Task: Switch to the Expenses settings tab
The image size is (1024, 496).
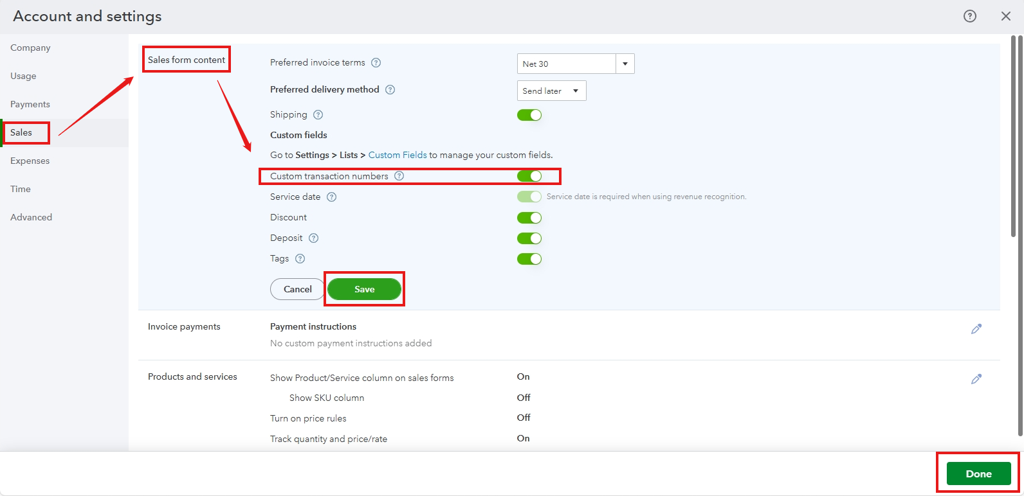Action: pyautogui.click(x=30, y=161)
